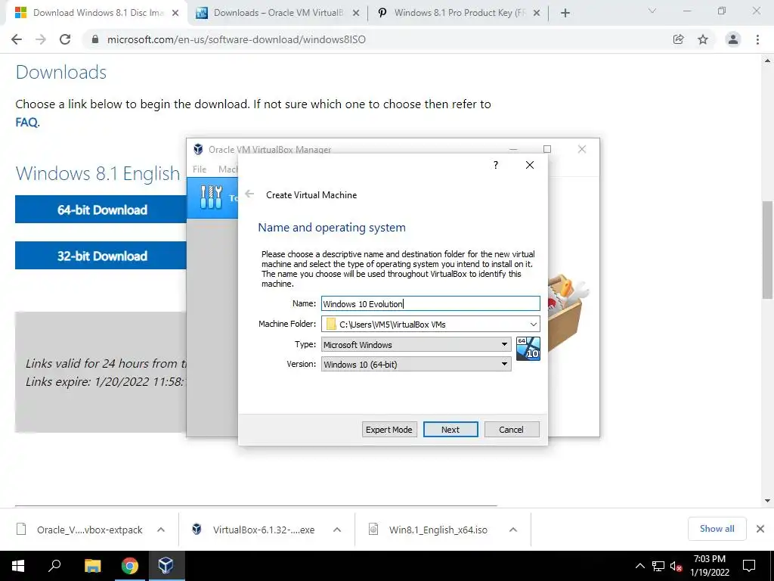Open the FAQ link

click(x=26, y=122)
